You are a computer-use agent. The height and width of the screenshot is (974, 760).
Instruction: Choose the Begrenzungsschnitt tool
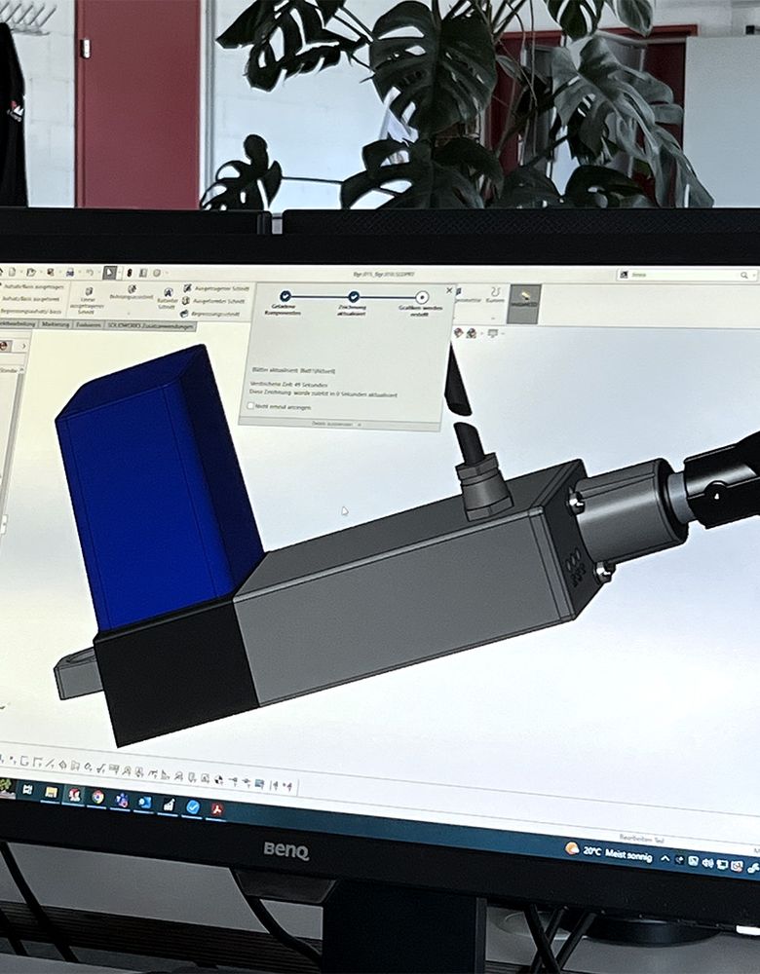click(x=211, y=314)
